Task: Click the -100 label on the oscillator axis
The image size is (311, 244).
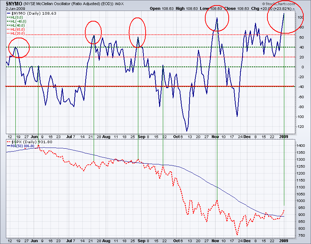Action: [300, 117]
